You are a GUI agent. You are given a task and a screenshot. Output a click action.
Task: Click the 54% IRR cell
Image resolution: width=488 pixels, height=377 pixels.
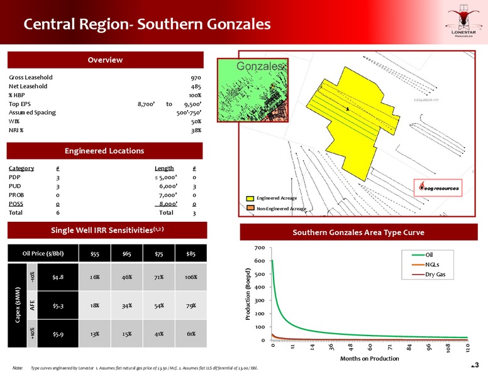point(158,305)
